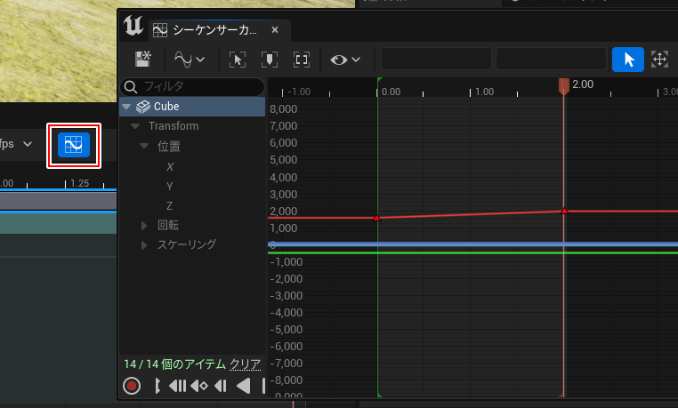This screenshot has width=678, height=408.
Task: Click the fit-horizontal selection icon
Action: pyautogui.click(x=238, y=60)
